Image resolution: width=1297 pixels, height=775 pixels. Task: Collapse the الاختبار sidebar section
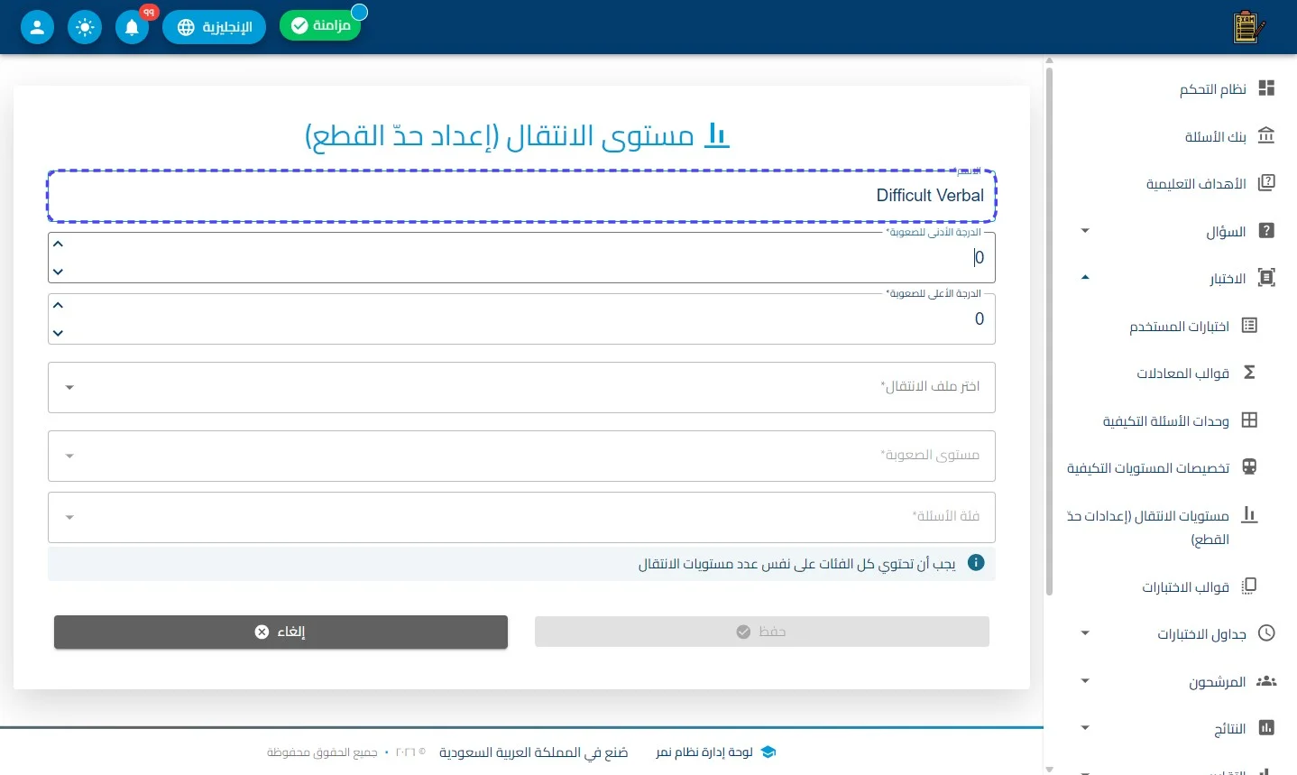pyautogui.click(x=1085, y=278)
